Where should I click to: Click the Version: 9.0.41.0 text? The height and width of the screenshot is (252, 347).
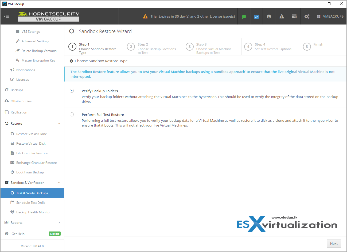32,246
